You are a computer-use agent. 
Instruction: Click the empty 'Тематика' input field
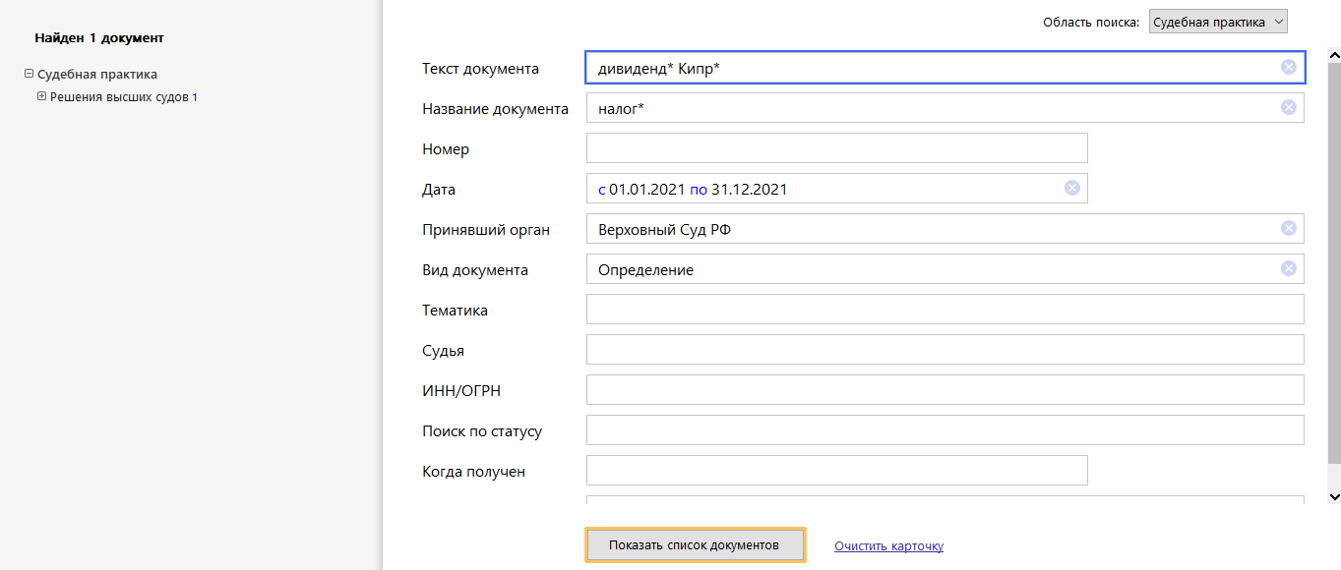tap(945, 310)
